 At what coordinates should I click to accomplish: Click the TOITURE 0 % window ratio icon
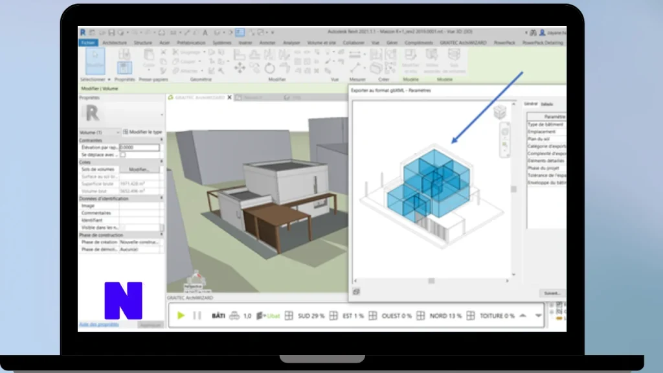(x=471, y=315)
